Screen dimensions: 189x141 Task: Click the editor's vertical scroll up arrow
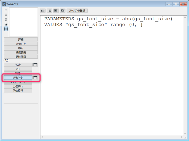click(185, 18)
